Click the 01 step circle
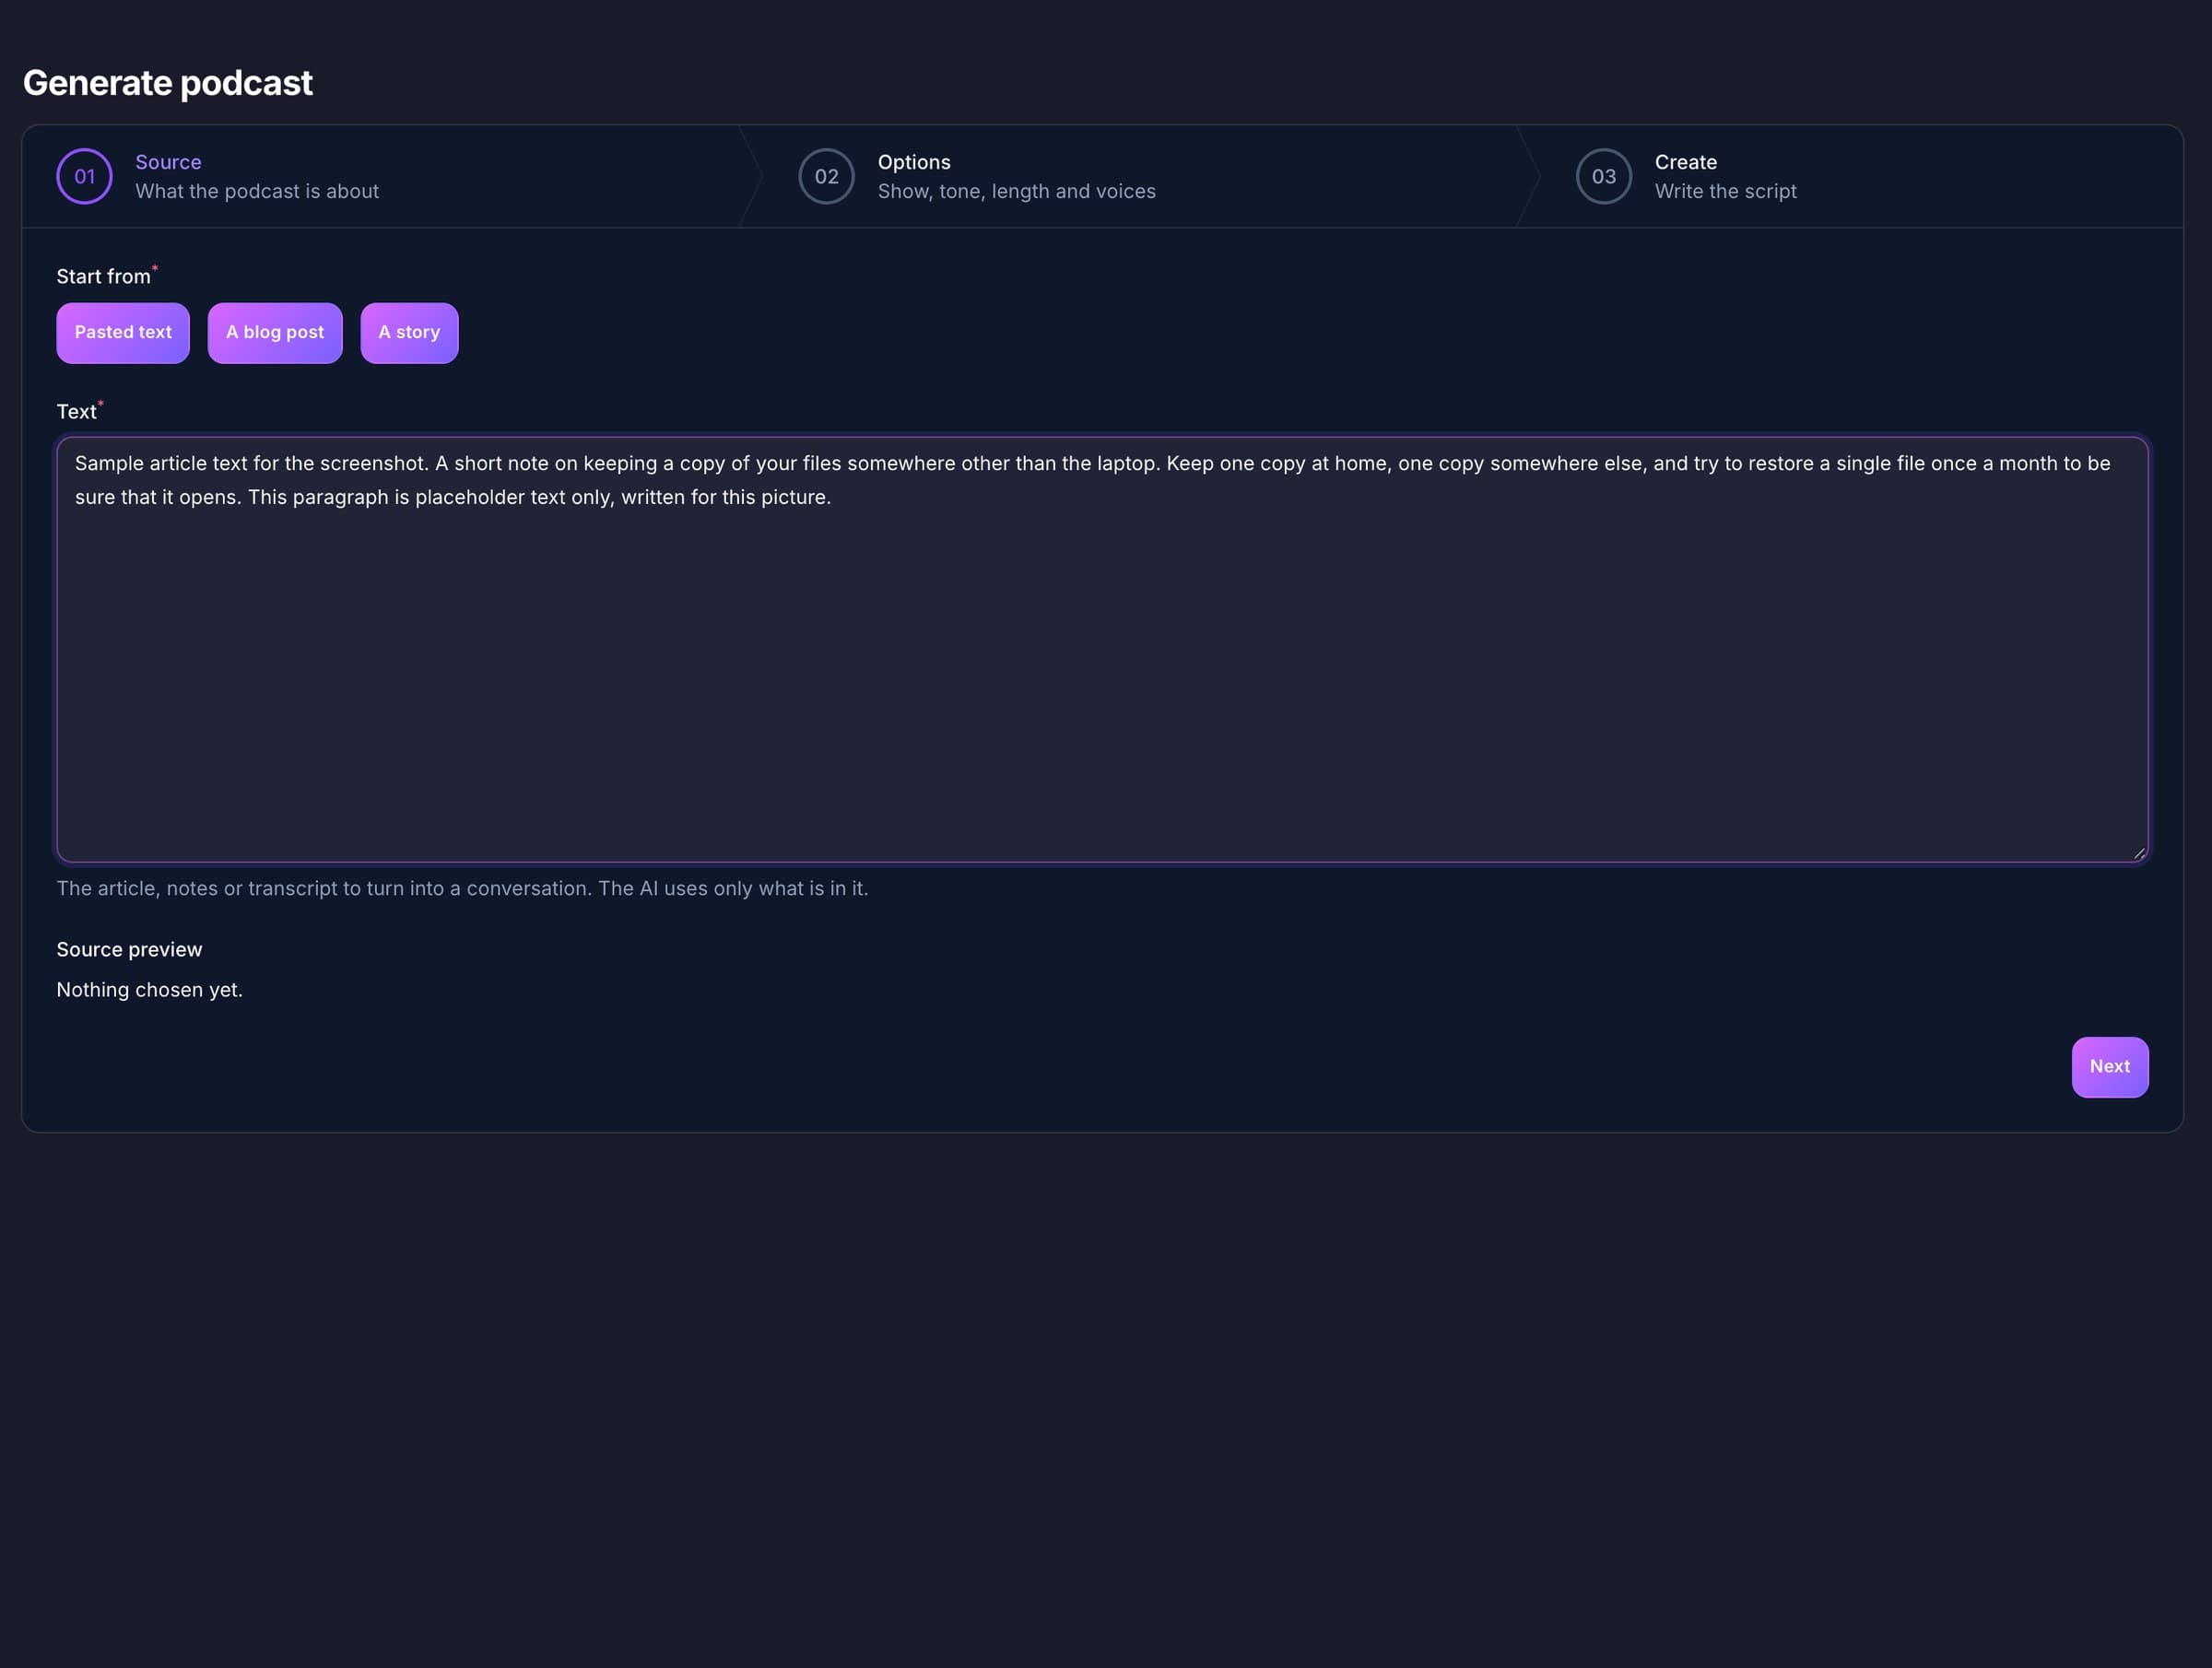The image size is (2212, 1668). pyautogui.click(x=84, y=176)
